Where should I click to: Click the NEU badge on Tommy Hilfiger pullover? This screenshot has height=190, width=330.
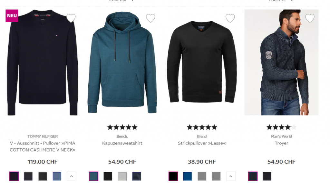(x=12, y=16)
